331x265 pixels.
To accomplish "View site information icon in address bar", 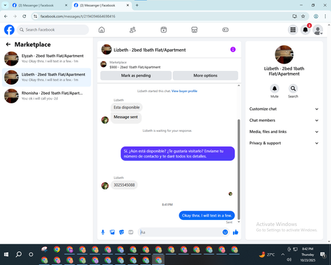I will click(x=36, y=17).
